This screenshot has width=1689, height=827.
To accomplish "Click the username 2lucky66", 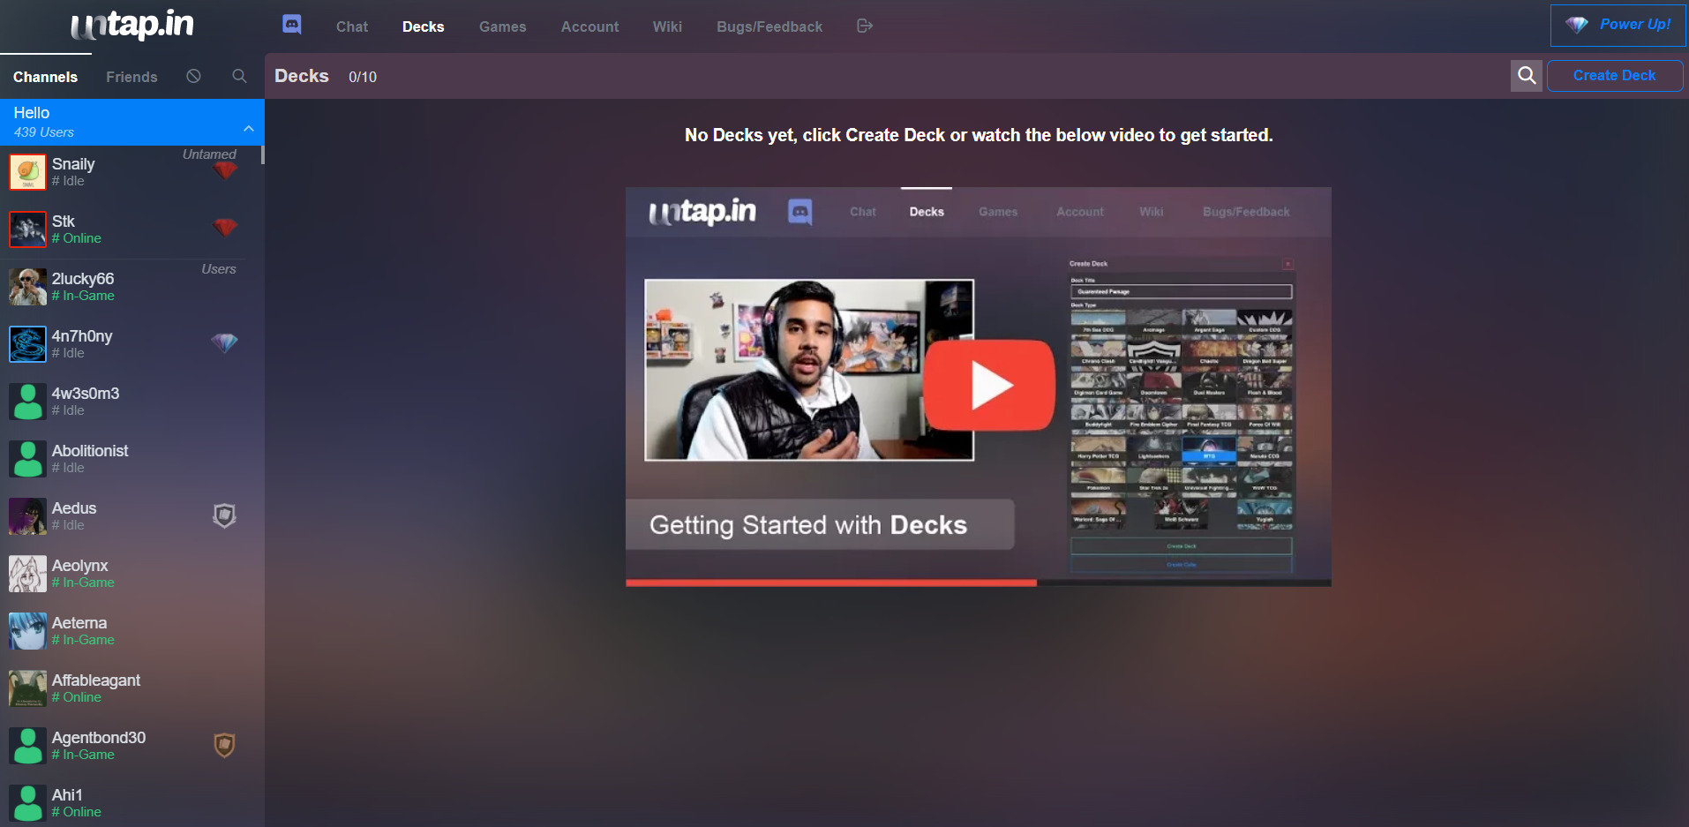I will [x=83, y=279].
